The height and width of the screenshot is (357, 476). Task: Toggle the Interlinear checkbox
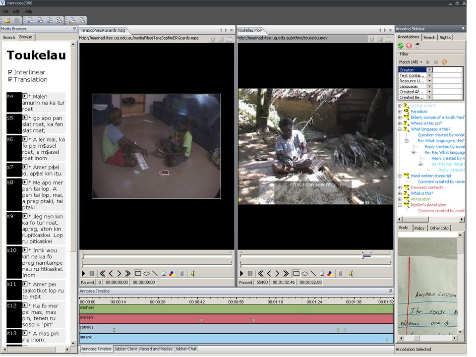[x=10, y=72]
